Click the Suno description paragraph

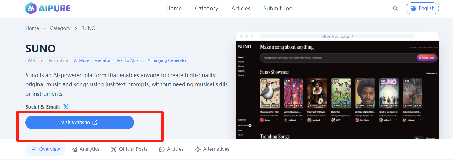coord(127,84)
